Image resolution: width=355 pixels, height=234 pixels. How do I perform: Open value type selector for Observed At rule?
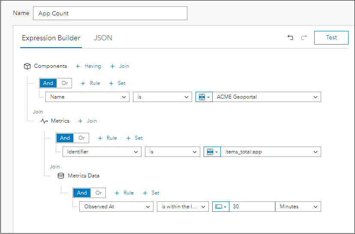(220, 207)
